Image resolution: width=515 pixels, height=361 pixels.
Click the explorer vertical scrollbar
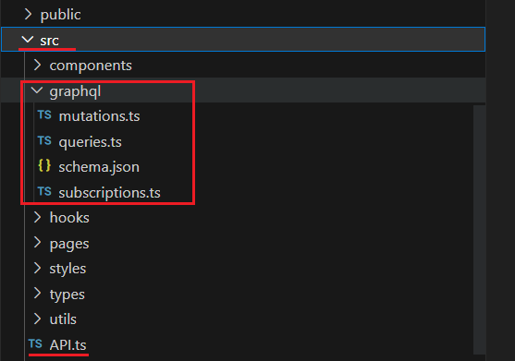pos(479,230)
